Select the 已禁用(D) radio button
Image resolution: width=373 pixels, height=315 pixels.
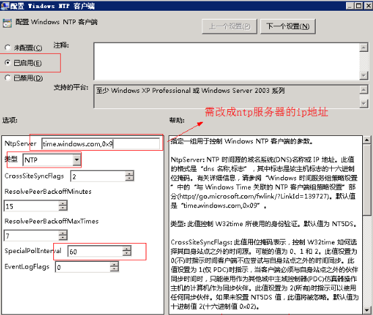coord(8,77)
